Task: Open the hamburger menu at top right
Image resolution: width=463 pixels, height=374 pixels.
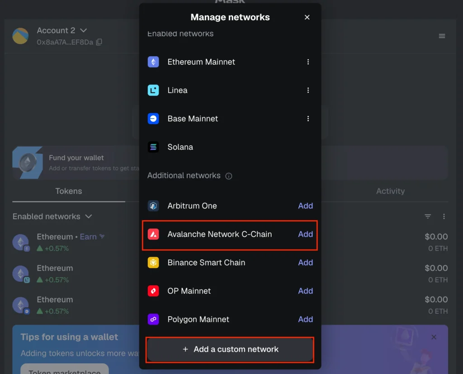Action: point(442,36)
